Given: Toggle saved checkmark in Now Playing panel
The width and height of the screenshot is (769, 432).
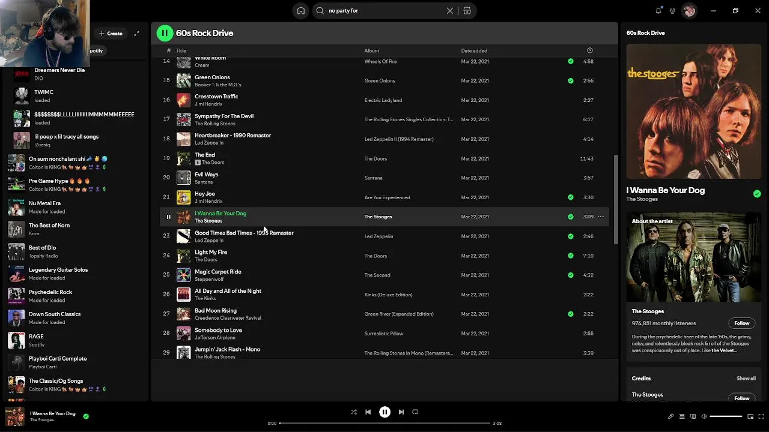Looking at the screenshot, I should pos(756,194).
